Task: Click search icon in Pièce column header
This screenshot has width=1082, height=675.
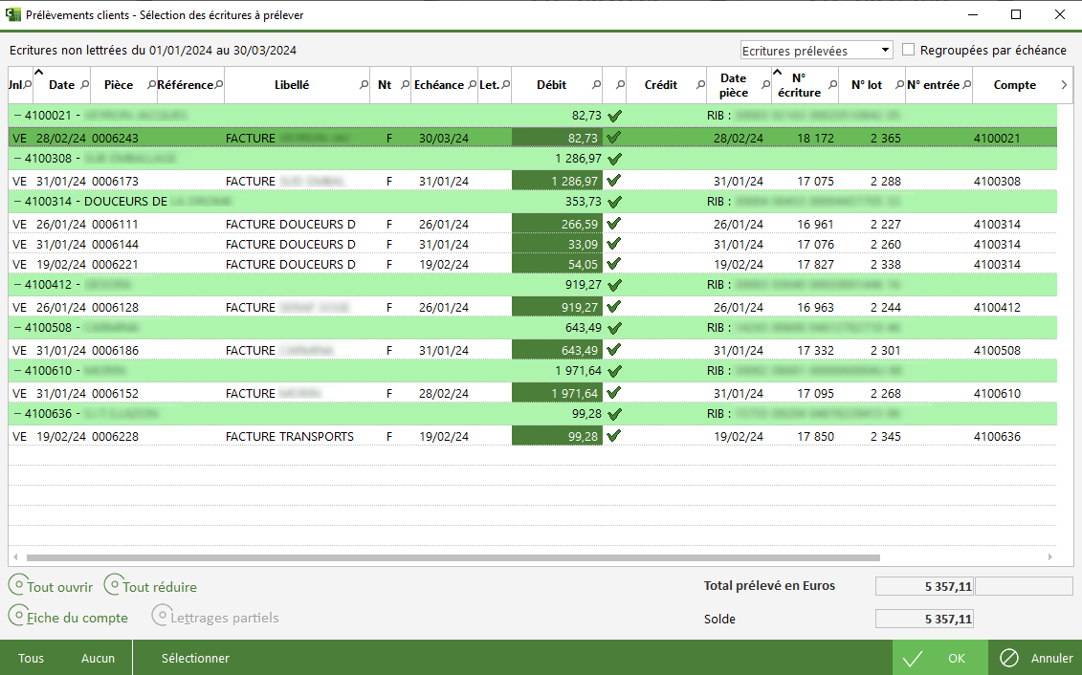Action: click(150, 85)
